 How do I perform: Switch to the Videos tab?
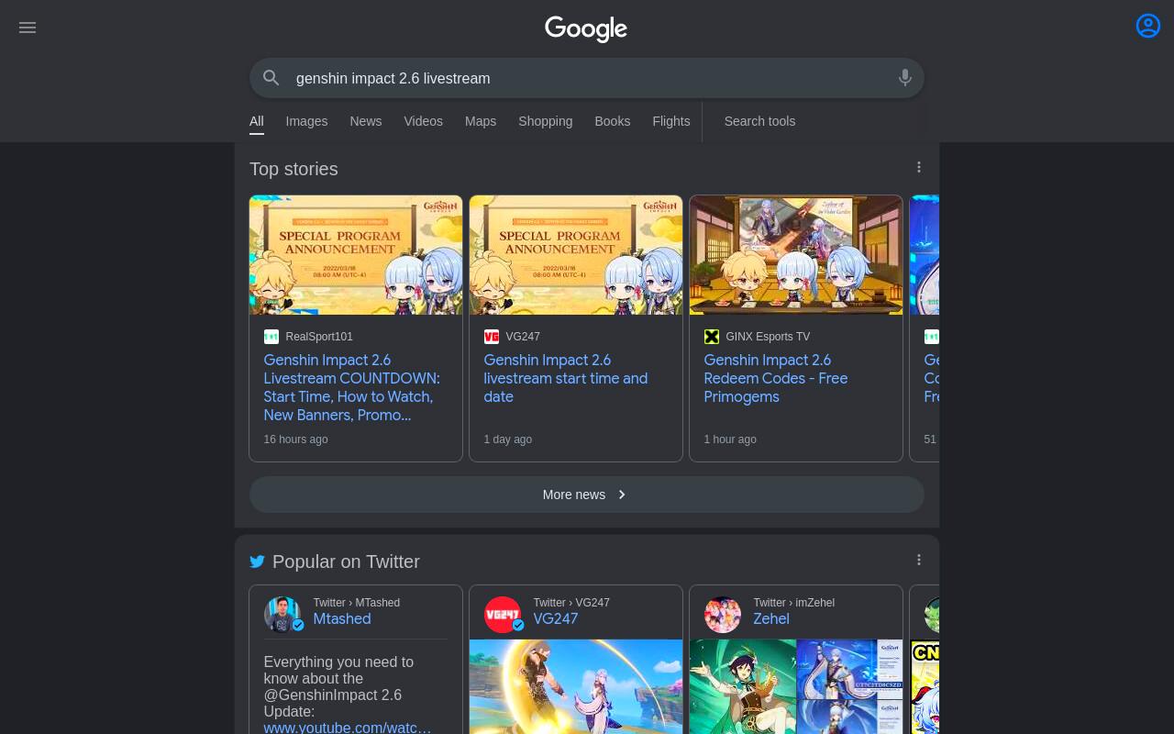tap(423, 121)
